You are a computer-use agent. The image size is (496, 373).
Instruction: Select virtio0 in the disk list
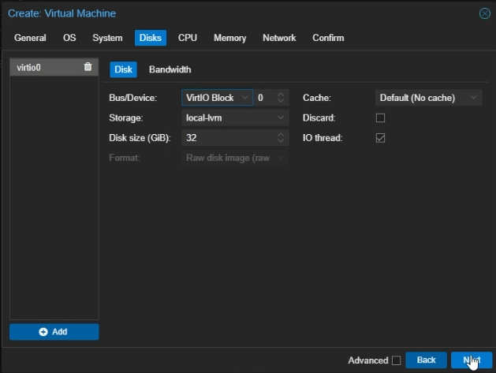click(39, 68)
